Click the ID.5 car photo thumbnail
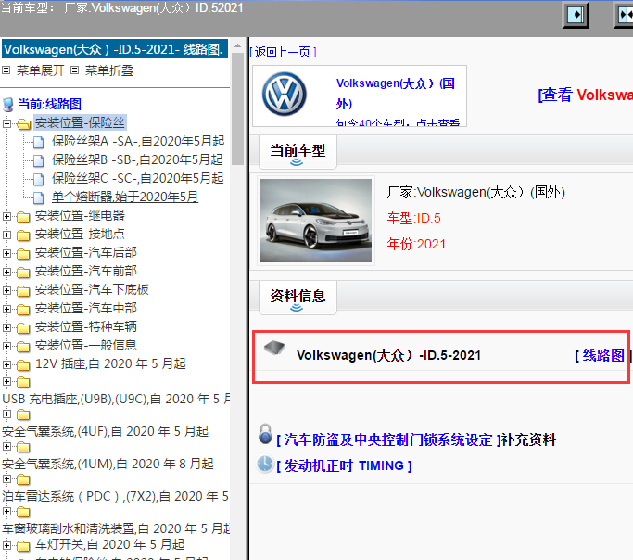 [x=316, y=221]
